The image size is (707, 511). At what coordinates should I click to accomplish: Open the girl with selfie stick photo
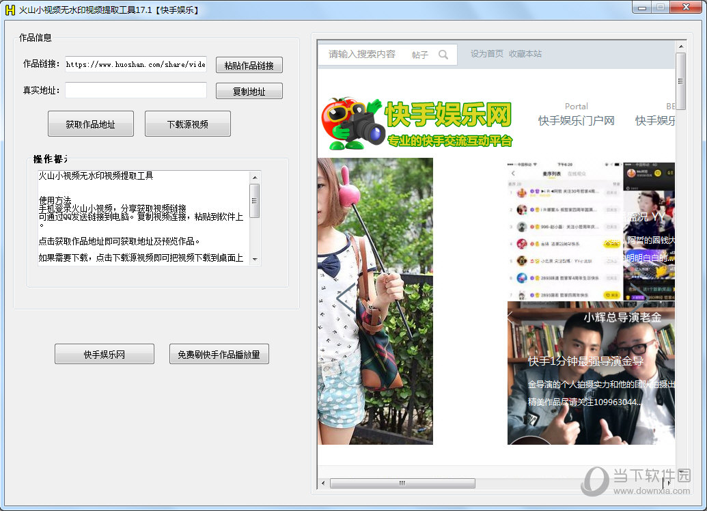(x=375, y=301)
